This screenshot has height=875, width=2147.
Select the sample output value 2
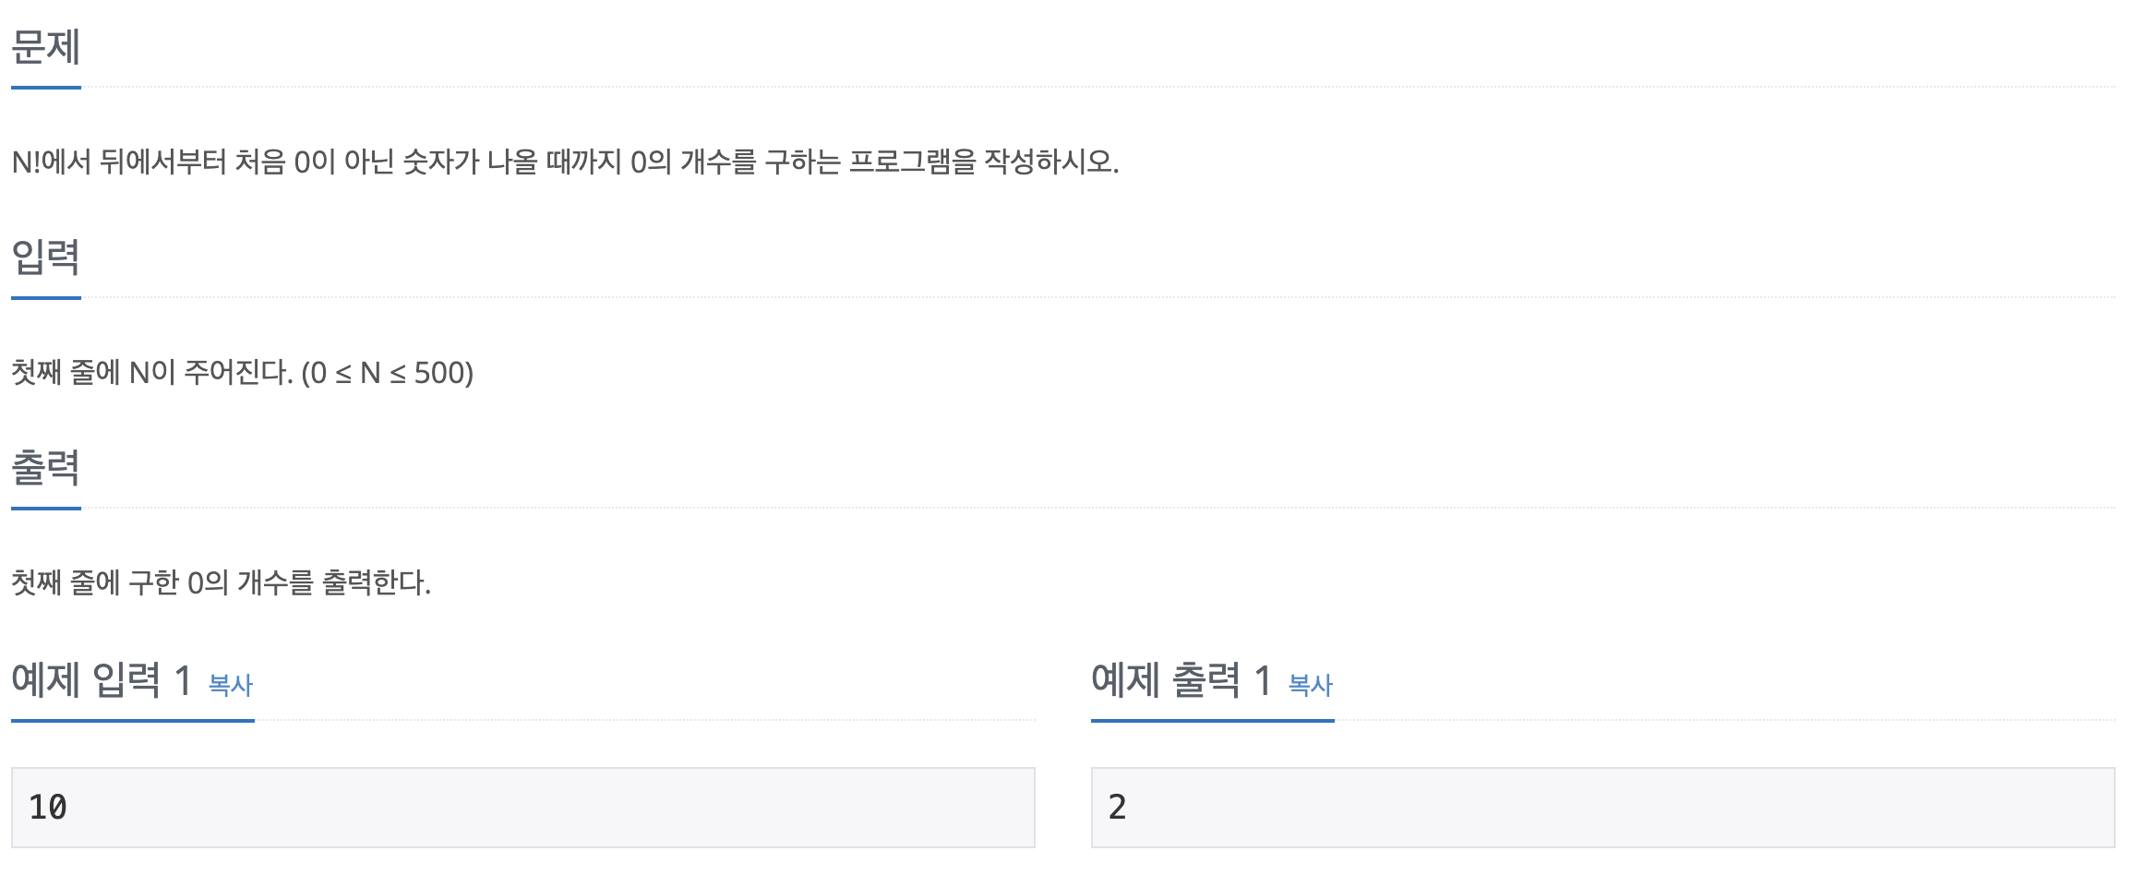tap(1119, 806)
